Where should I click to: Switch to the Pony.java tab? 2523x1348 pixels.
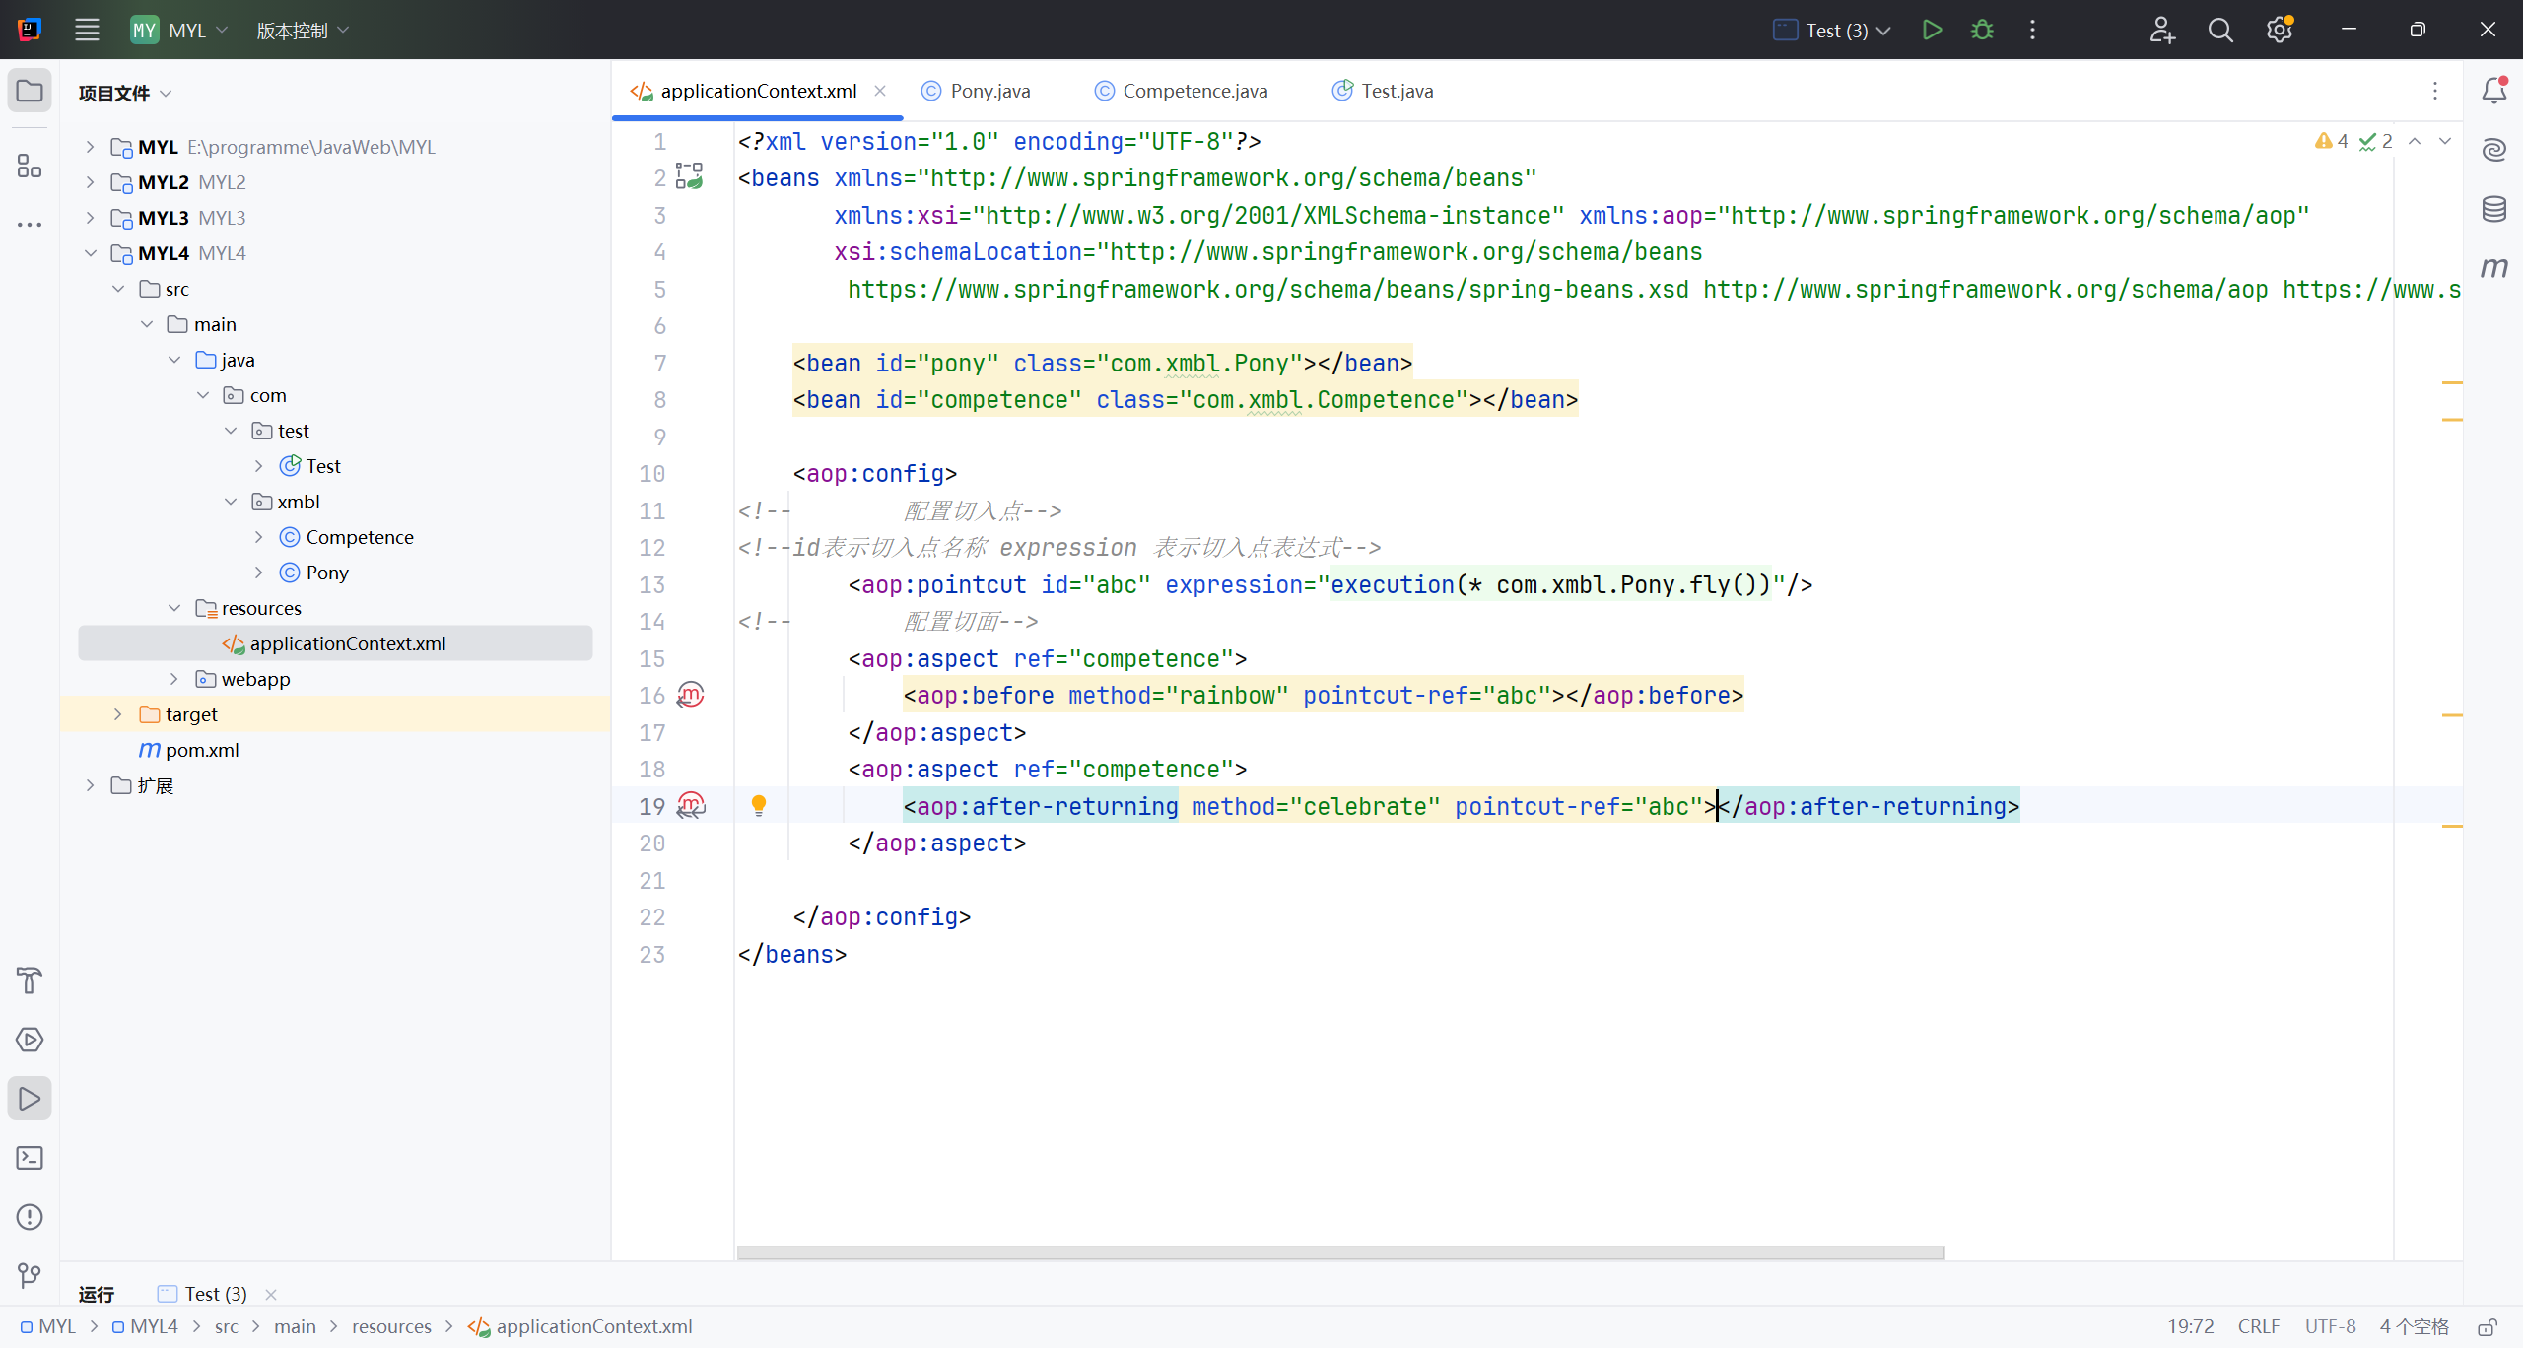pyautogui.click(x=989, y=91)
